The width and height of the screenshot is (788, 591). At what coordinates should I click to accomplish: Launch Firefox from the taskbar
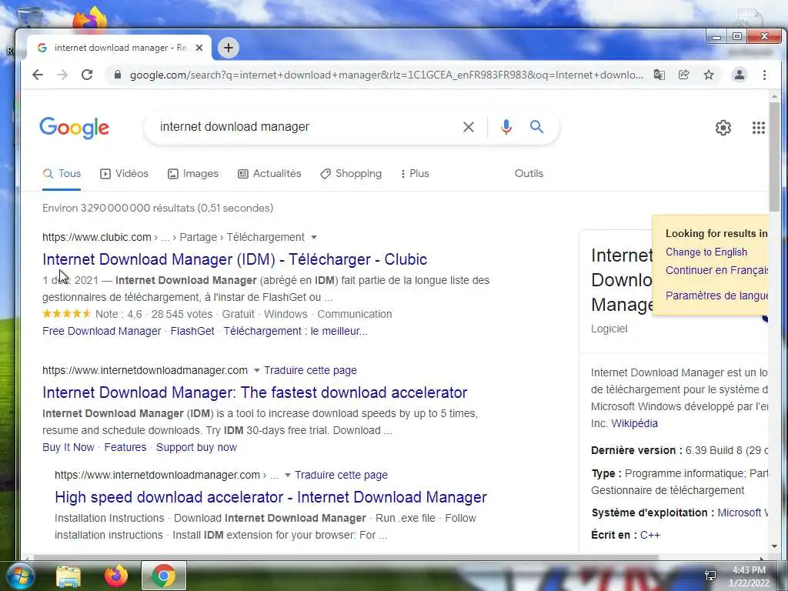click(x=116, y=576)
